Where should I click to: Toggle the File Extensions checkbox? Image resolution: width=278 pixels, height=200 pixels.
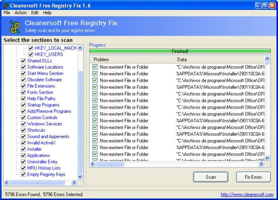coord(23,86)
